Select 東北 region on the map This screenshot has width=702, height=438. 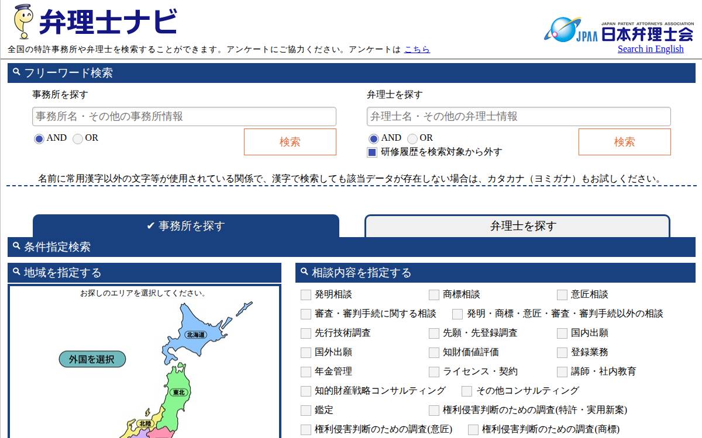coord(180,392)
